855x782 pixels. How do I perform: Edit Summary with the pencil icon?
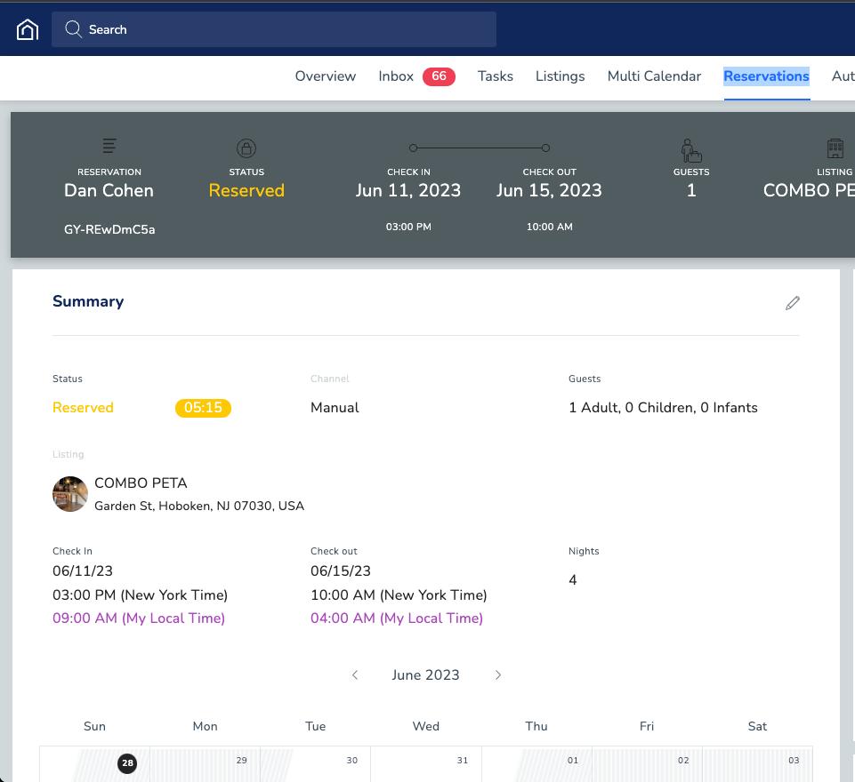tap(793, 303)
